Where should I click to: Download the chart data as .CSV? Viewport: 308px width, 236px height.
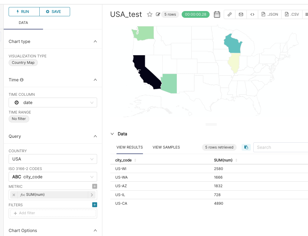coord(291,14)
